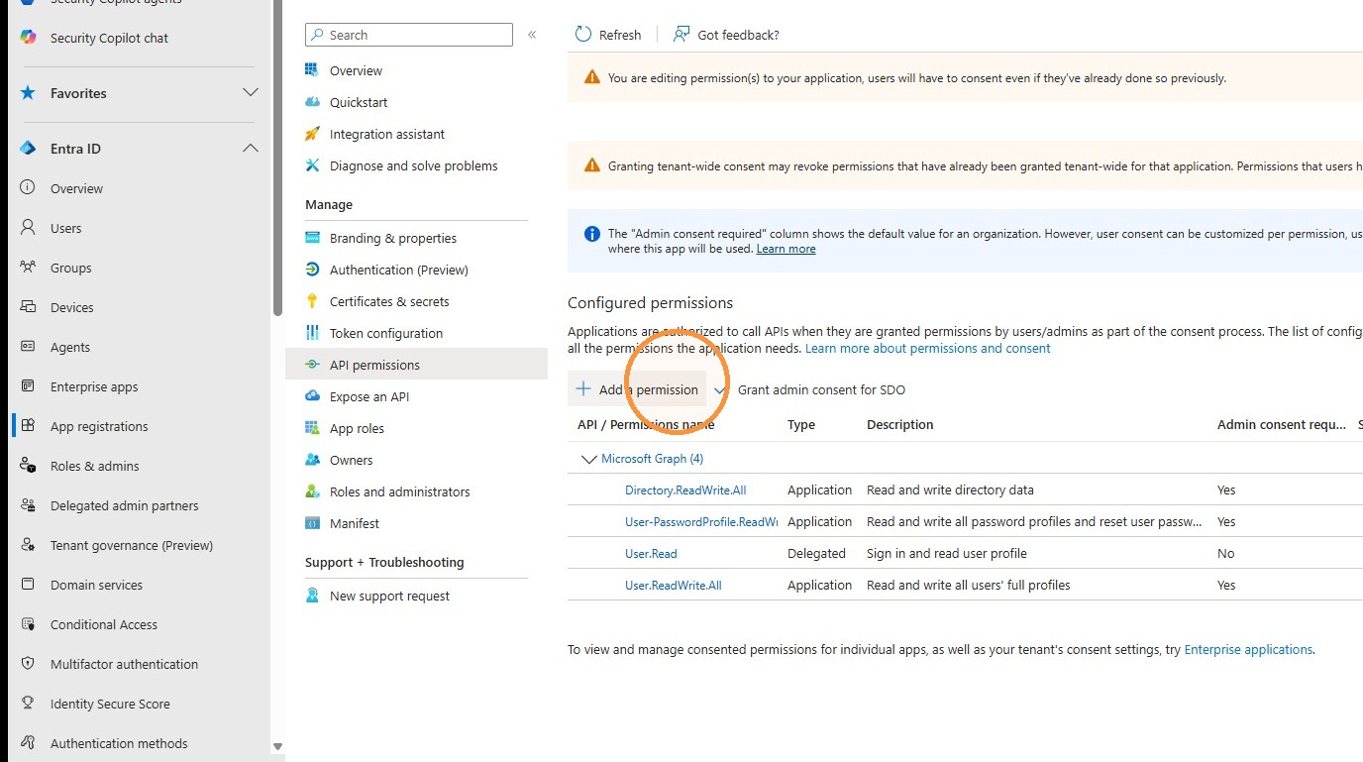Click the Configured permissions heading
1363x762 pixels.
[650, 302]
